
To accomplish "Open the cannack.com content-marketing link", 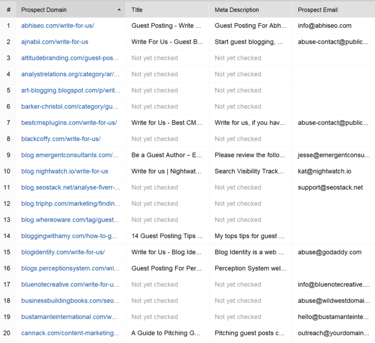I will point(70,333).
